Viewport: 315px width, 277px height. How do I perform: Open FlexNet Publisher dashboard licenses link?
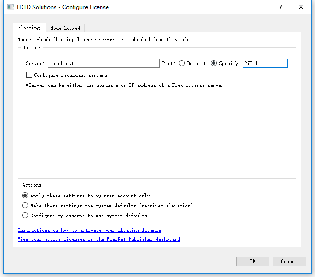[x=99, y=239]
